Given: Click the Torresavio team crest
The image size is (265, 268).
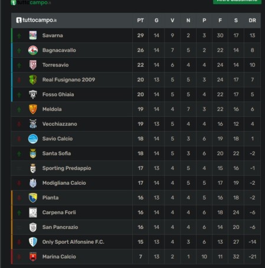Looking at the screenshot, I should point(33,65).
